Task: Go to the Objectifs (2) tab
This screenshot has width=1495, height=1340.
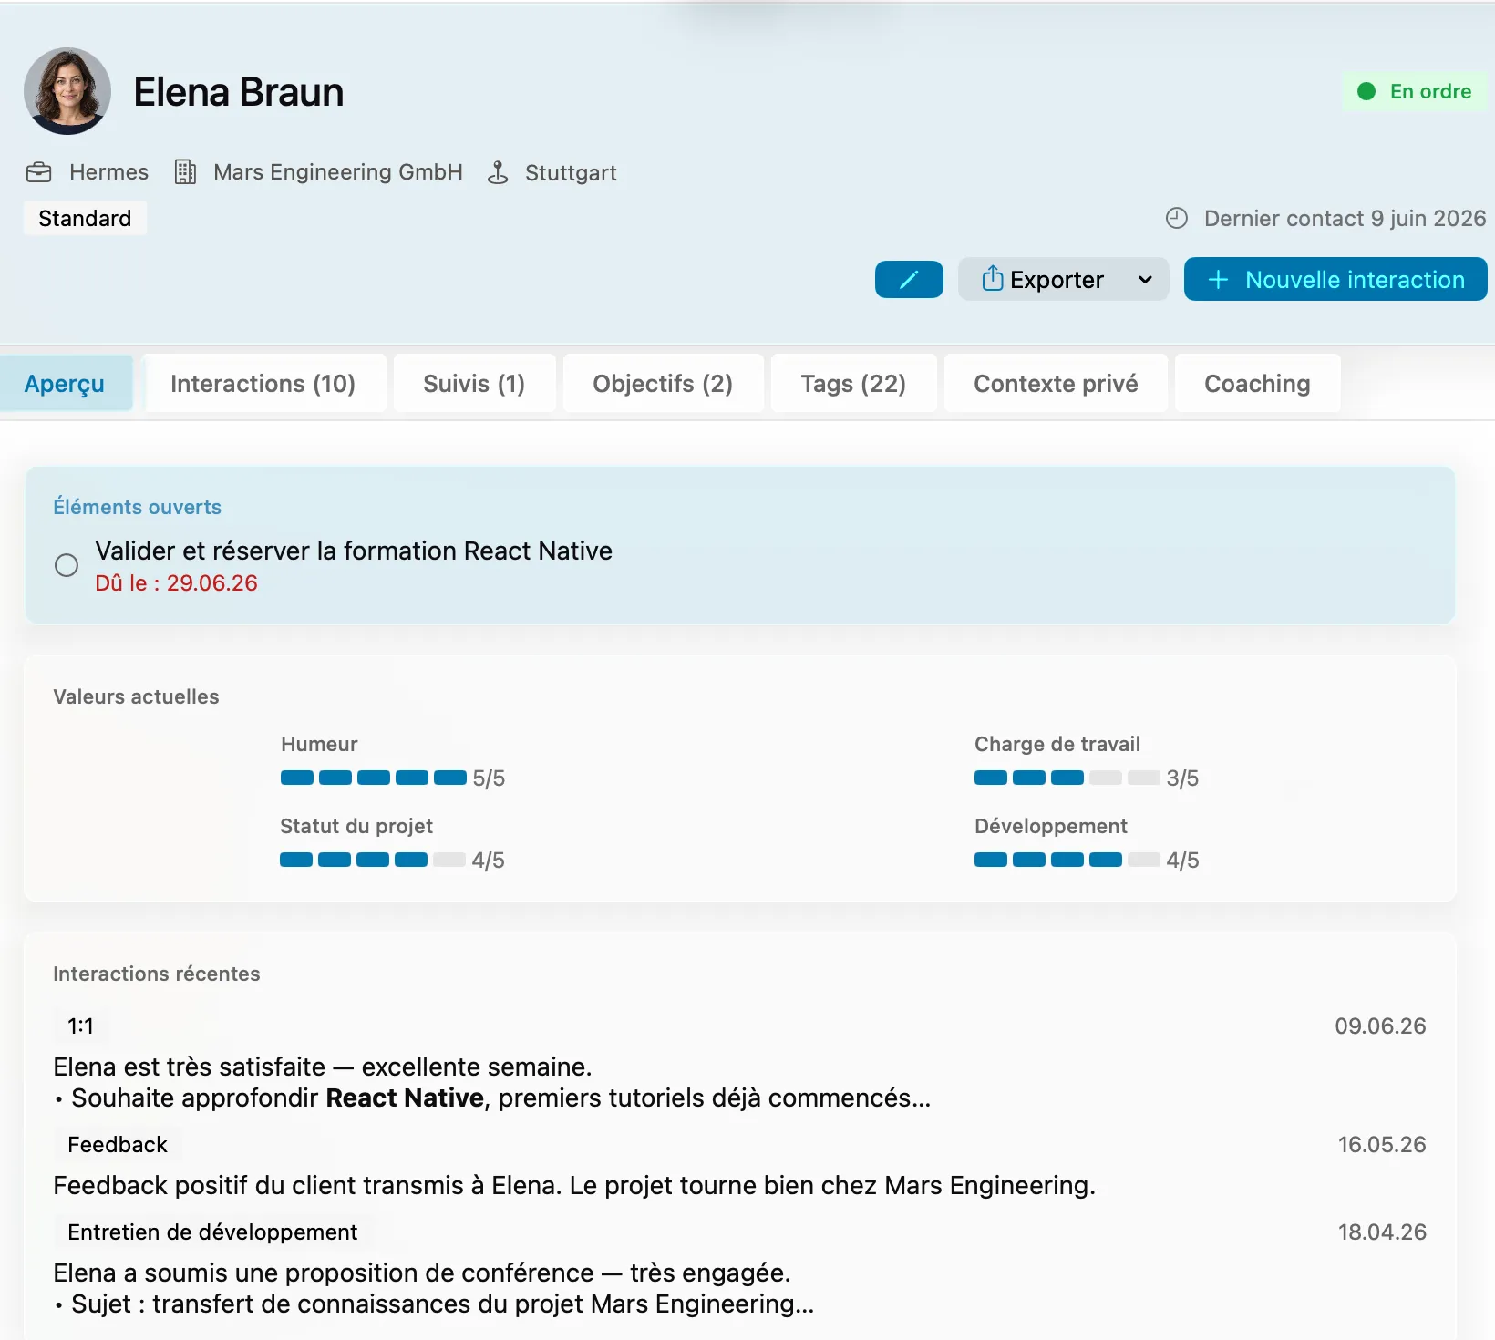Action: (x=663, y=383)
